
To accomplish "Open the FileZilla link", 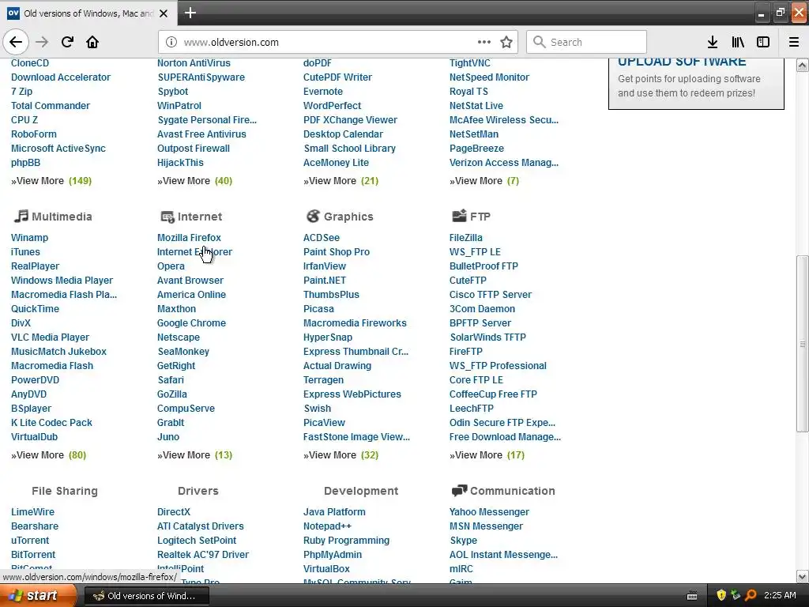I will point(466,237).
